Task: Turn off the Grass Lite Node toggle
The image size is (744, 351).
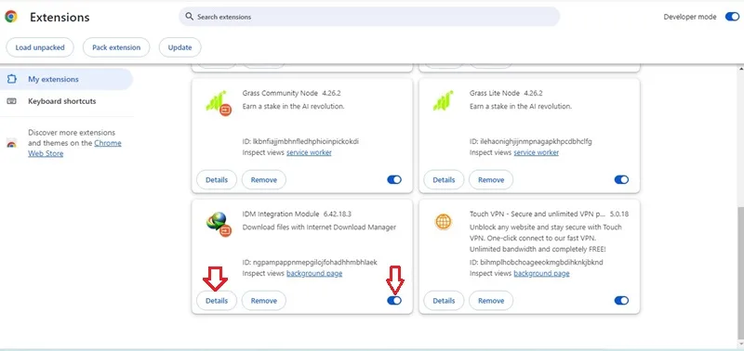Action: click(621, 179)
